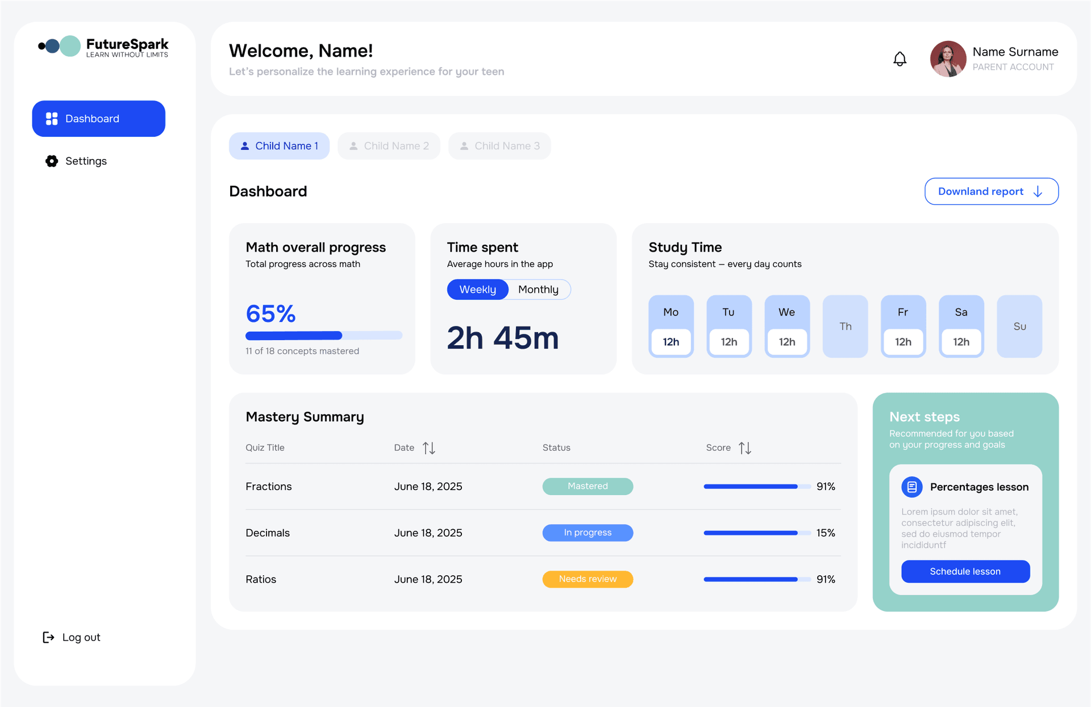1091x707 pixels.
Task: Click the FutureSpark logo
Action: [102, 46]
